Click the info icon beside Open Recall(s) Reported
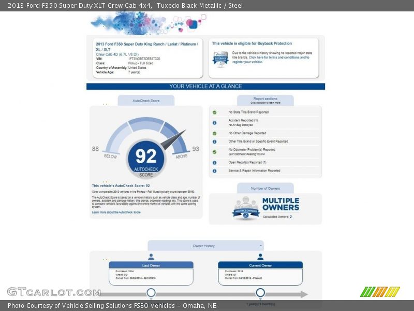Screen dimensions: 414x311 214,162
